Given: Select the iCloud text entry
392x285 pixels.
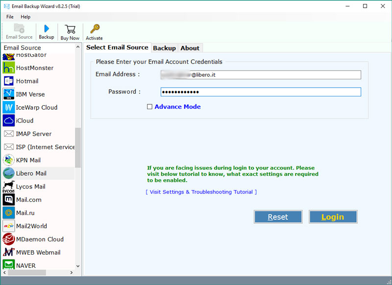Looking at the screenshot, I should (25, 120).
